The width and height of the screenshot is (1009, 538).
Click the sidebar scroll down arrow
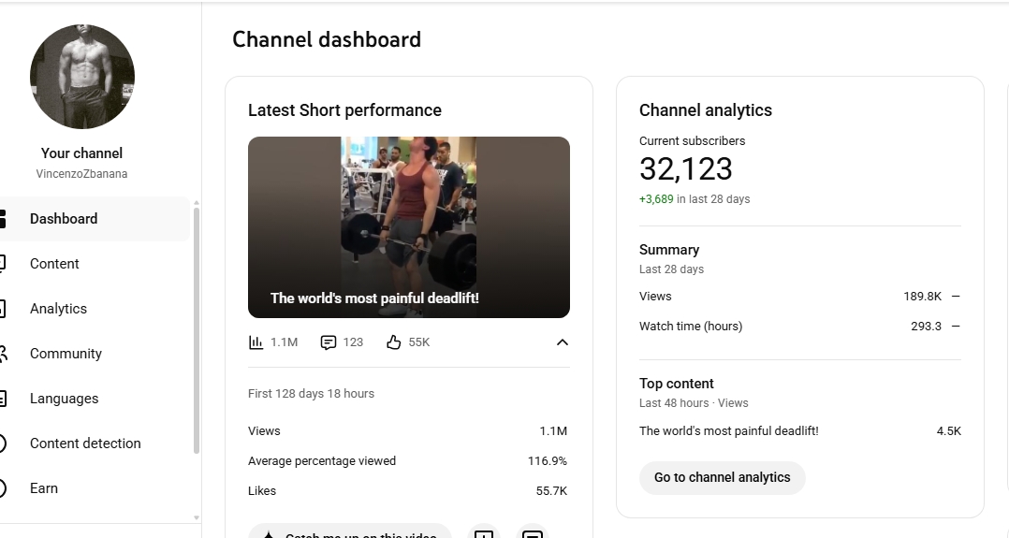[197, 517]
